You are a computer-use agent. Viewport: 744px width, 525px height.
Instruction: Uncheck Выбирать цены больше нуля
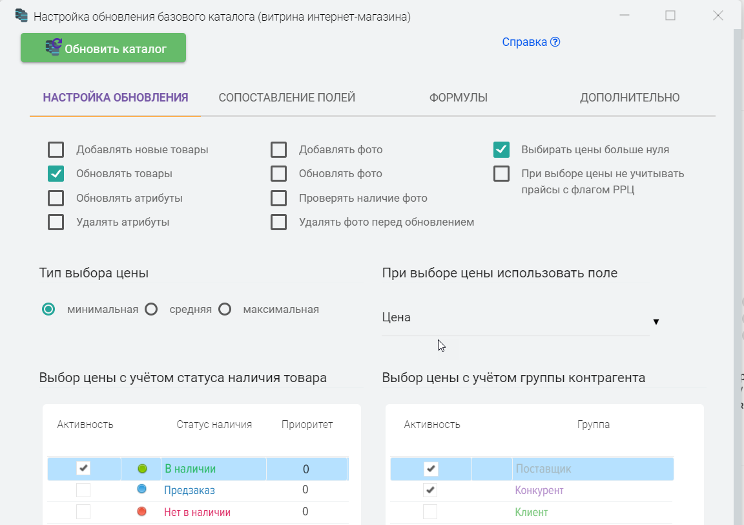point(501,150)
